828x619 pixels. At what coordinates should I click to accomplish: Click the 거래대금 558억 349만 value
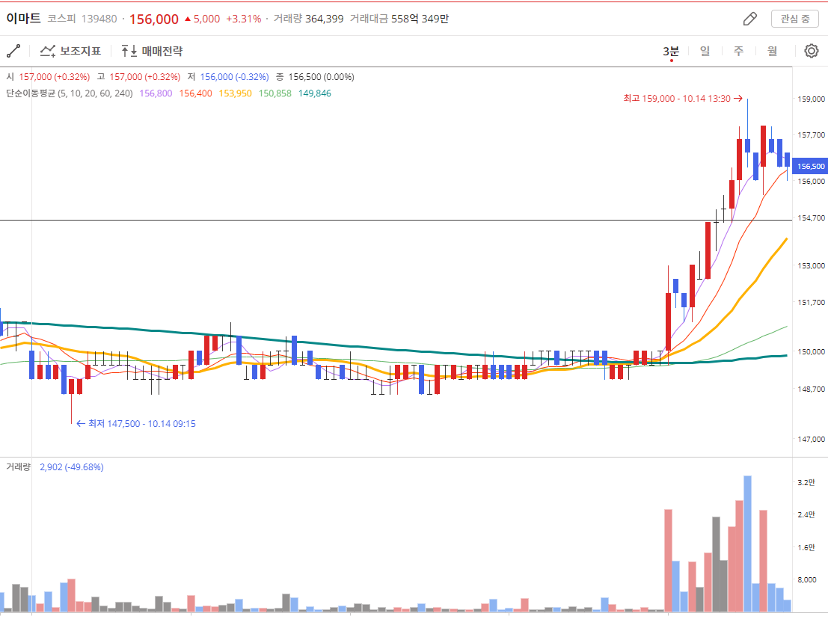[399, 19]
